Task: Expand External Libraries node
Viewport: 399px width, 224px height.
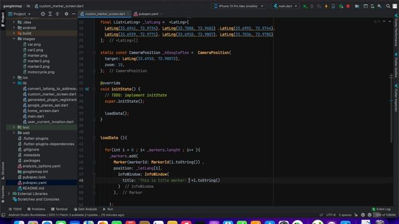Action: 9,194
